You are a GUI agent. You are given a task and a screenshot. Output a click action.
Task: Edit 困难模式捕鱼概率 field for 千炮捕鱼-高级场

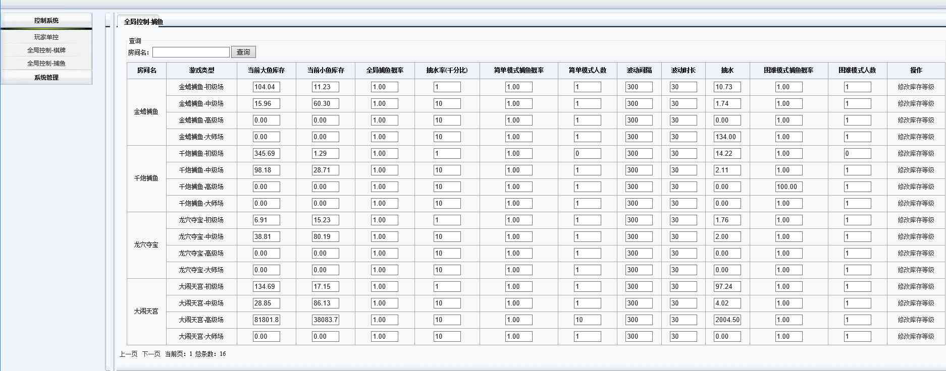[789, 187]
